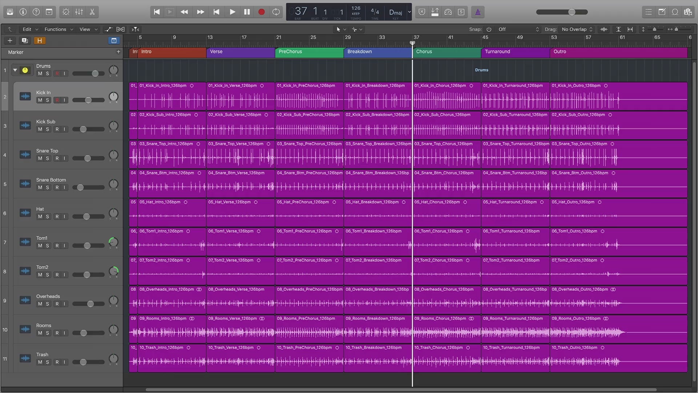Select the 05_Hat_PreChorus_126bpm region
This screenshot has height=393, width=698.
tap(309, 213)
